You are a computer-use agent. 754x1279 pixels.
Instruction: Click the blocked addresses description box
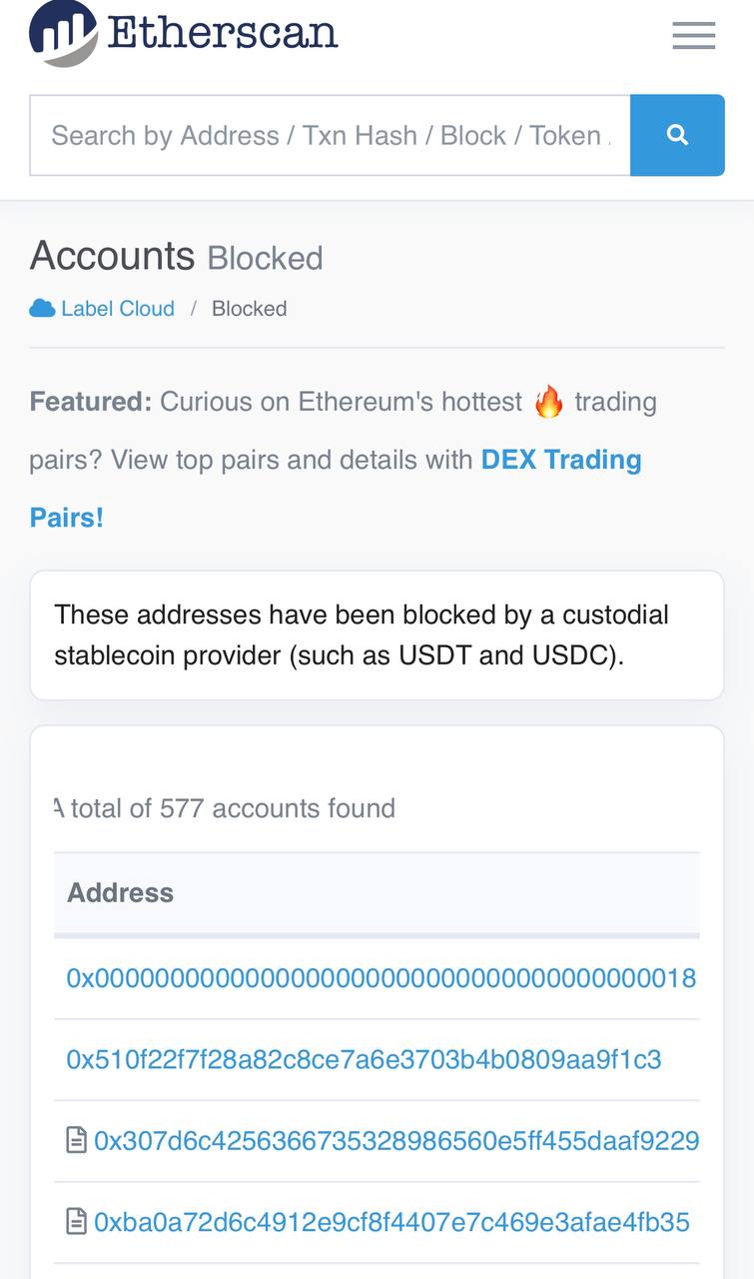[x=377, y=636]
